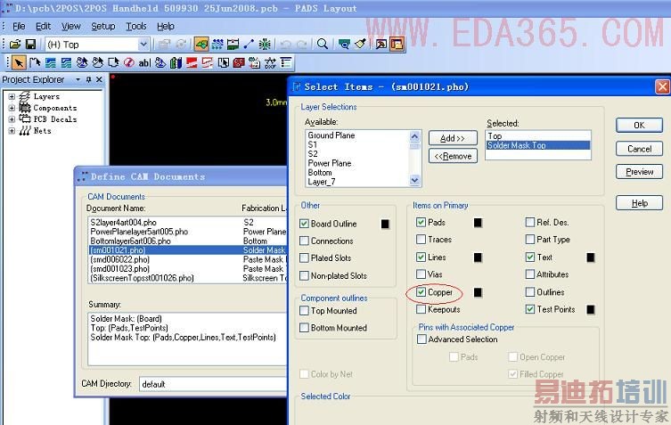Image resolution: width=671 pixels, height=425 pixels.
Task: Enable the Vias checkbox
Action: tap(421, 274)
